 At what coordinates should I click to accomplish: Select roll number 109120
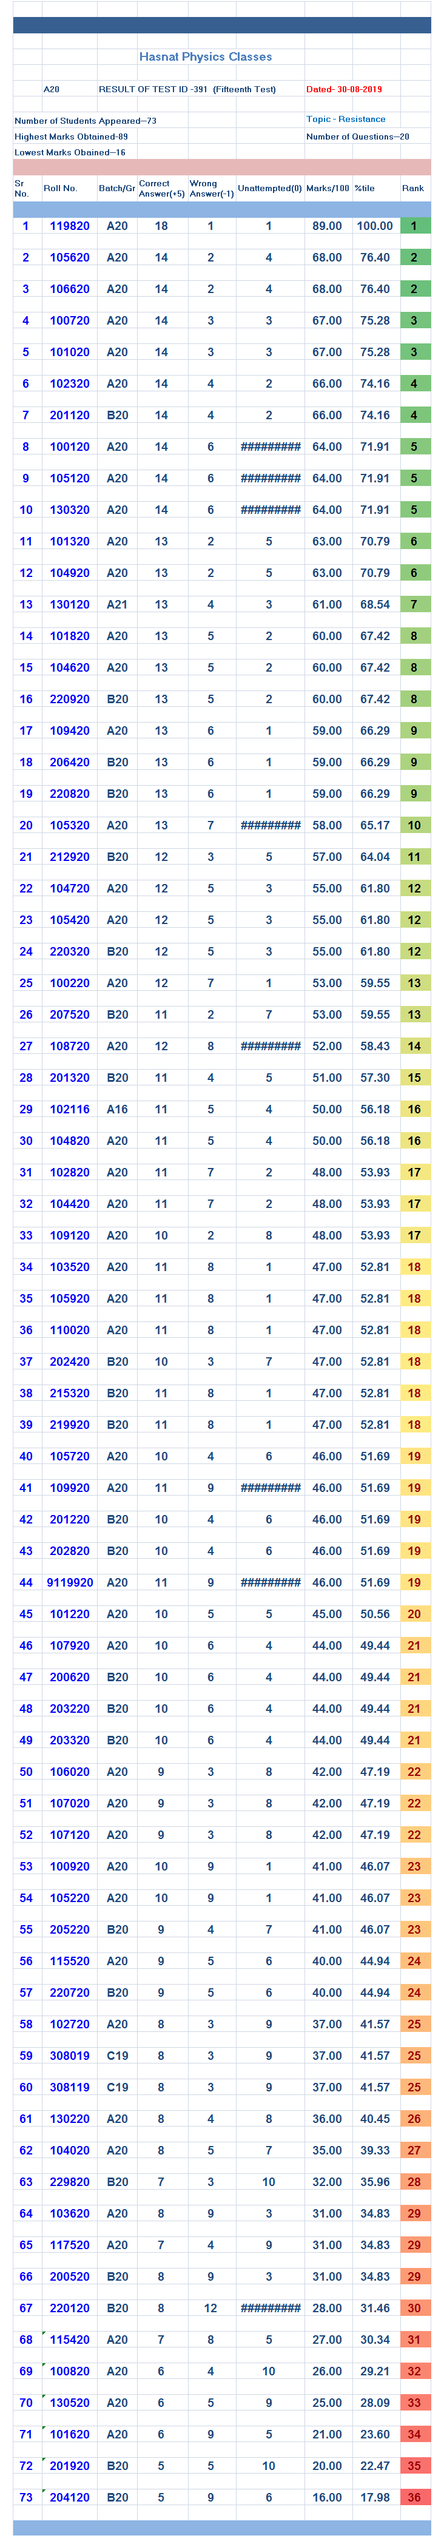(x=70, y=1235)
